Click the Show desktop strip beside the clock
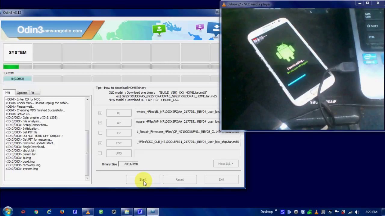 (383, 212)
